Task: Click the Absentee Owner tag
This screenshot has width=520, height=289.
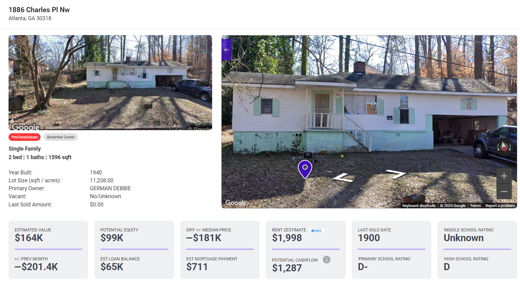Action: coord(61,137)
